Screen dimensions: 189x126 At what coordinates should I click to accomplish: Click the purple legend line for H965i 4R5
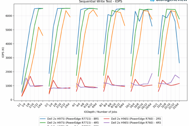click(x=106, y=123)
